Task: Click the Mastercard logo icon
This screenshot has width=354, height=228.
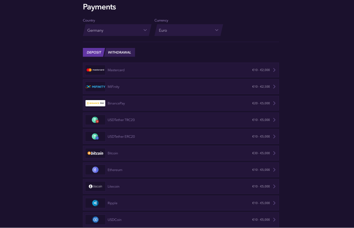Action: point(95,70)
